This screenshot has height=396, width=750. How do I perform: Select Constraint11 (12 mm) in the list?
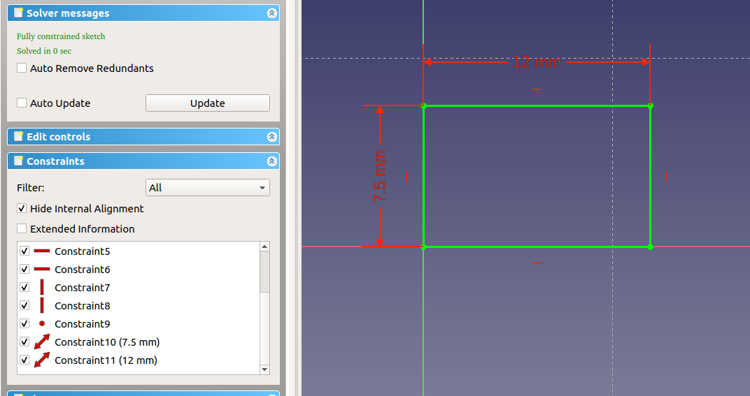point(106,360)
